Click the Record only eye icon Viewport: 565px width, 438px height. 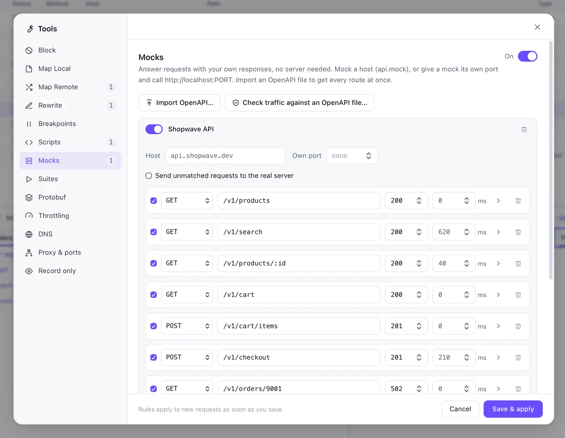29,271
